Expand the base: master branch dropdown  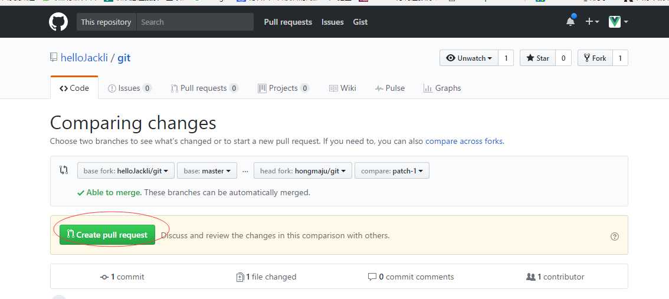coord(207,171)
